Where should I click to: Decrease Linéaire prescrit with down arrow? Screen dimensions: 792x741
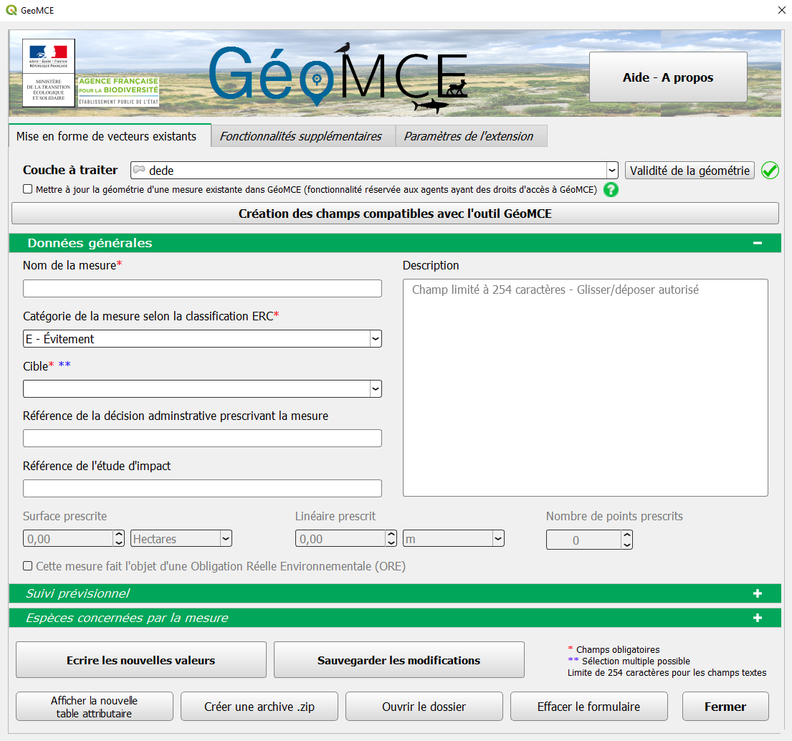tap(391, 542)
